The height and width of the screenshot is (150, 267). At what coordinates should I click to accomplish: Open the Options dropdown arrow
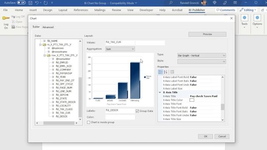(x=257, y=27)
